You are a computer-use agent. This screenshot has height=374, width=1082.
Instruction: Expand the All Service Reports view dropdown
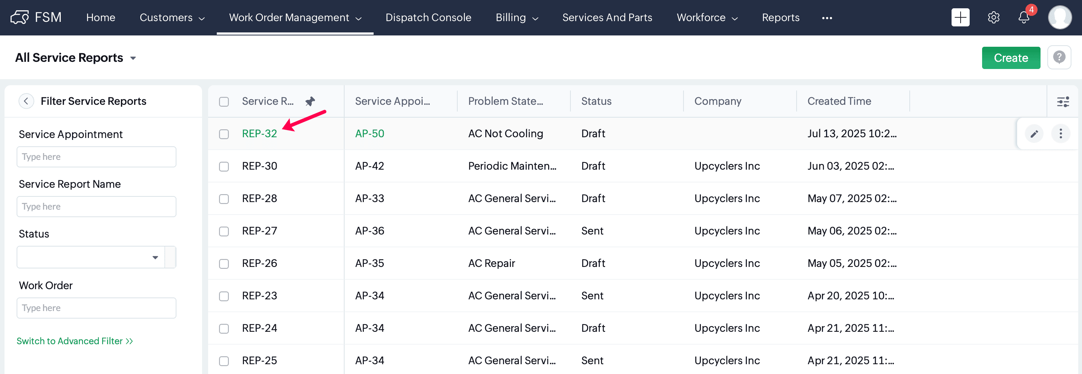[x=133, y=58]
